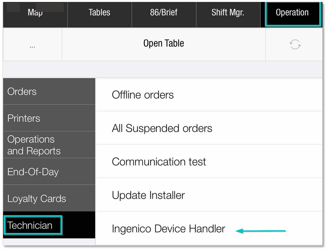327x250 pixels.
Task: Open the ellipsis more options button
Action: (32, 45)
